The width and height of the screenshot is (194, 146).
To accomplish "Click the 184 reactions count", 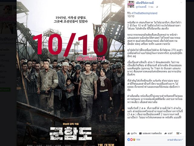I will [x=138, y=140].
